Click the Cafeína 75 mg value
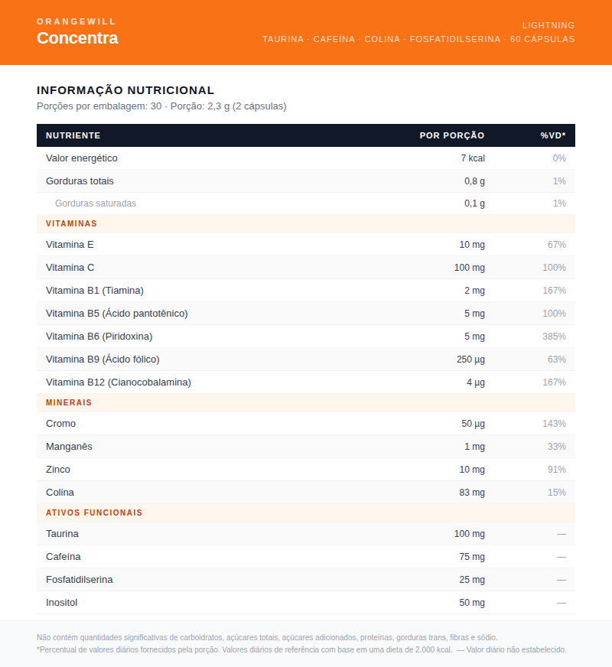Screen dimensions: 612x667 click(472, 557)
